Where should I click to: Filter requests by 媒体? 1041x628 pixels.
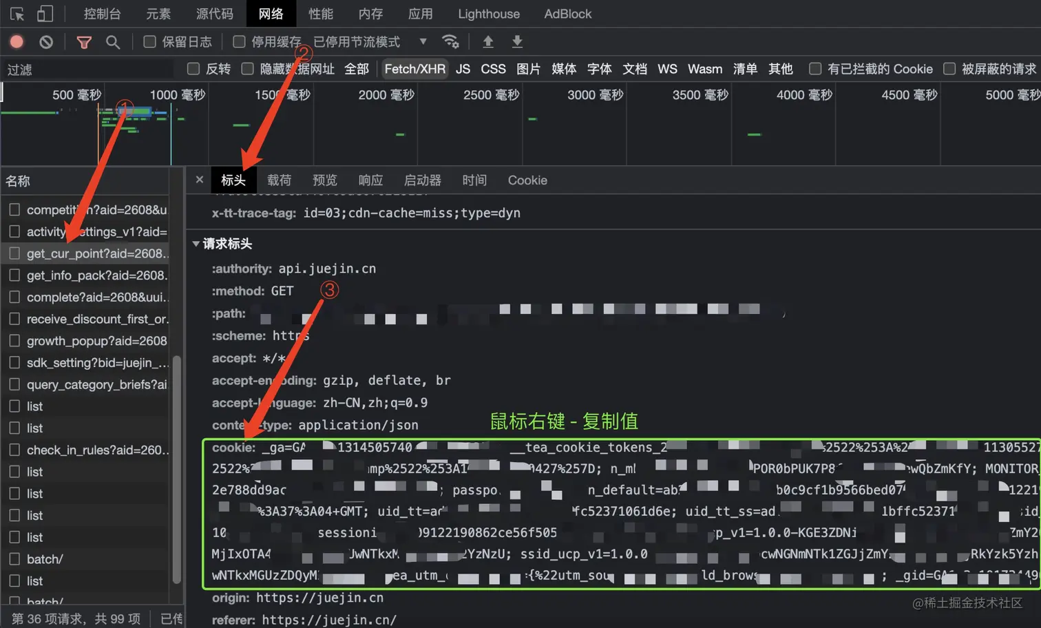pyautogui.click(x=564, y=69)
